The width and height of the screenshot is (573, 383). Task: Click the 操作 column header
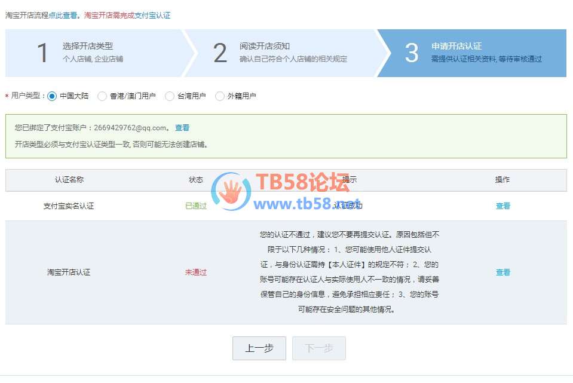502,179
